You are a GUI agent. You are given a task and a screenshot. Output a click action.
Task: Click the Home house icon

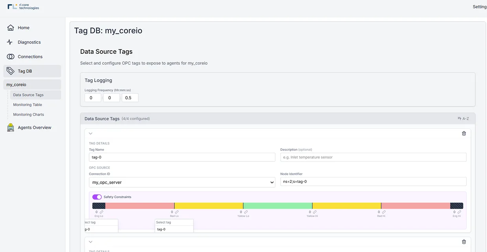(11, 28)
